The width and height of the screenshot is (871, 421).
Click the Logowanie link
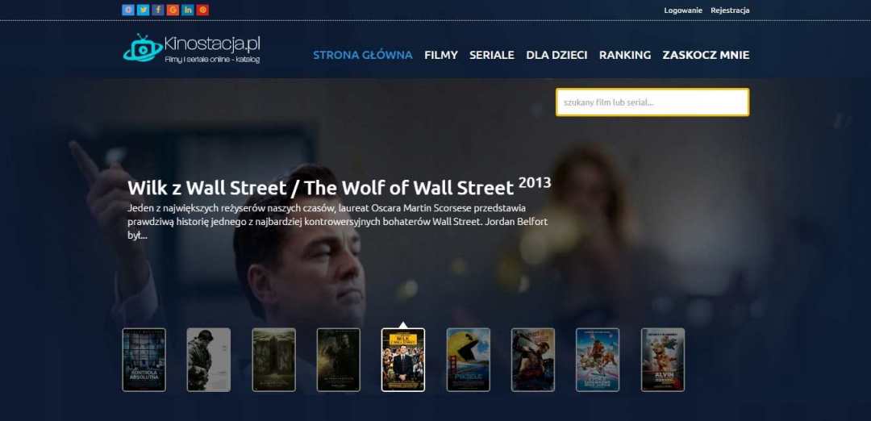[683, 10]
